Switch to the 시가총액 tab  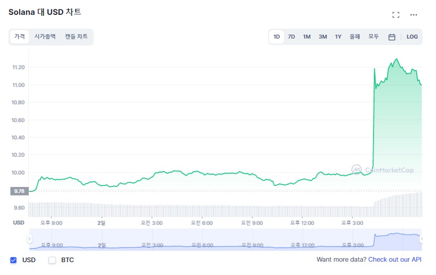45,37
